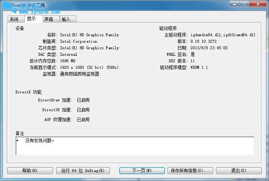The image size is (269, 181).
Task: Click memory total 1696 MB
Action: coord(67,61)
